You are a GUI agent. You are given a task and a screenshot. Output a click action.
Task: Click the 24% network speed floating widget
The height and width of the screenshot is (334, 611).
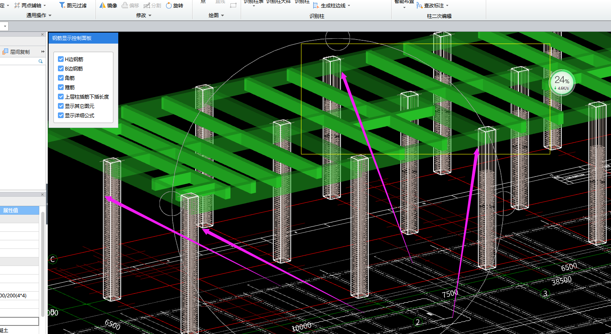(x=562, y=83)
